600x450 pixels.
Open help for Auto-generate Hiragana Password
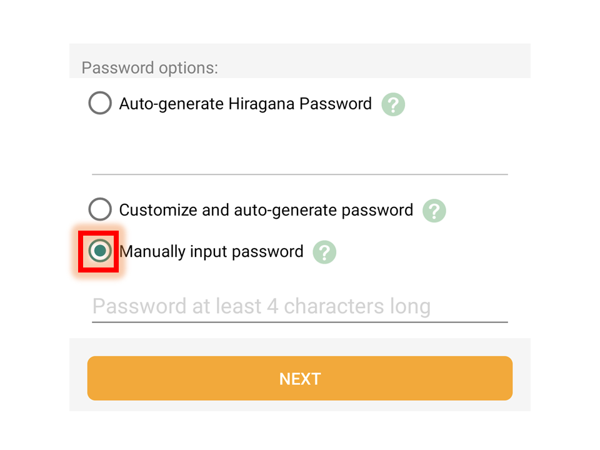[393, 104]
